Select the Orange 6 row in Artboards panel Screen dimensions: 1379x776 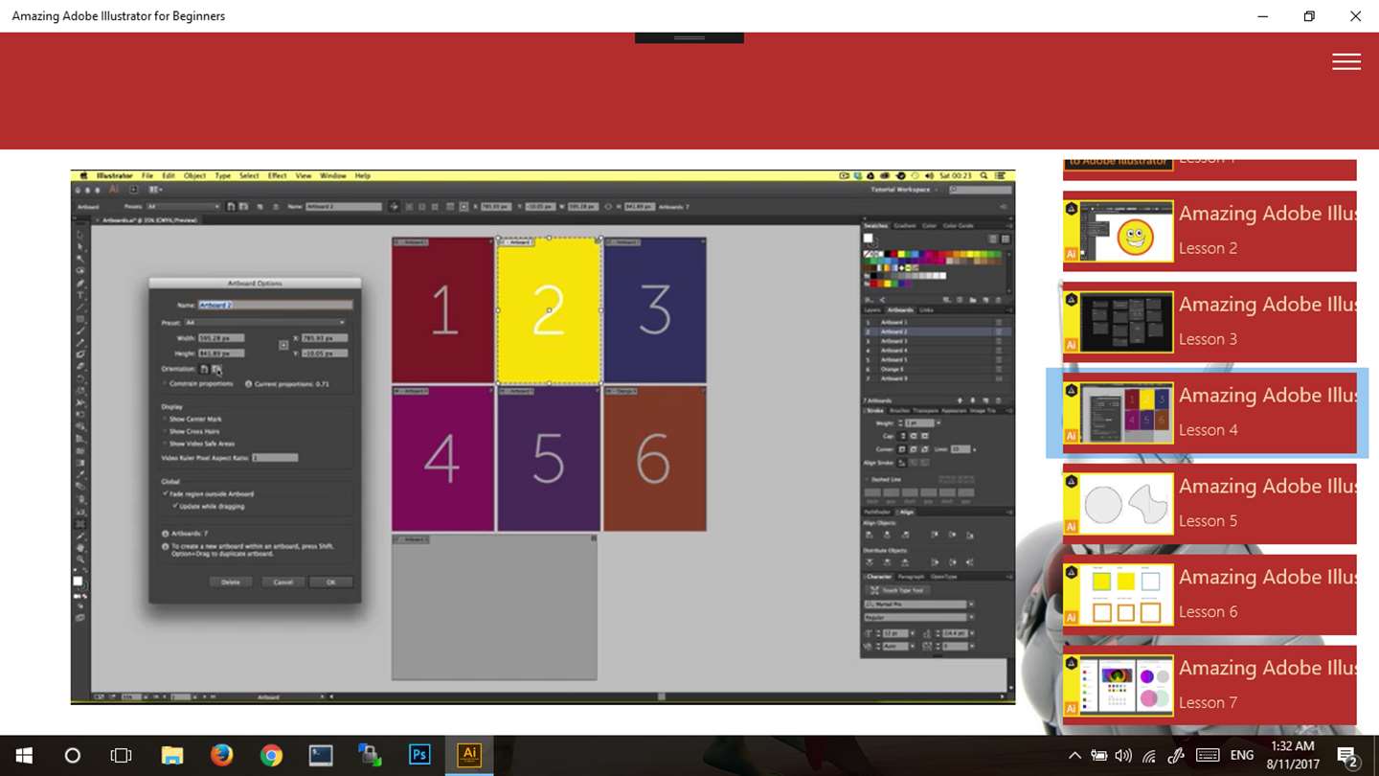[x=935, y=369]
